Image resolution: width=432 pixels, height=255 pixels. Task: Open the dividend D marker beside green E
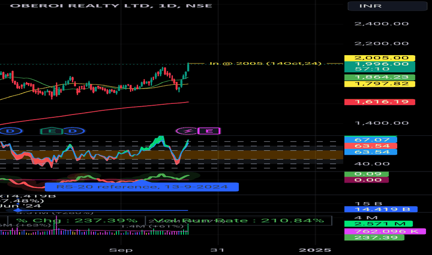tap(72, 131)
